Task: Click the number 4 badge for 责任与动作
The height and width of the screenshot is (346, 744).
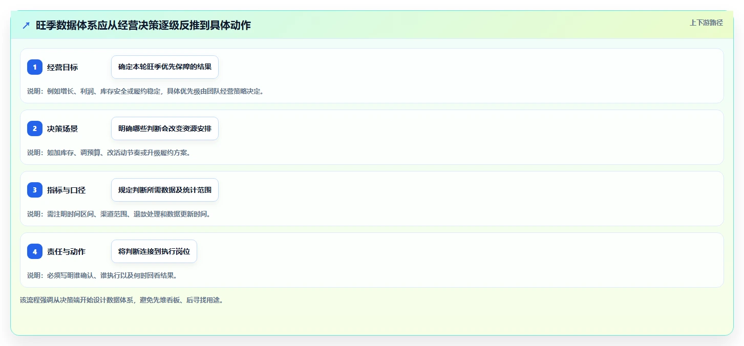Action: [35, 251]
